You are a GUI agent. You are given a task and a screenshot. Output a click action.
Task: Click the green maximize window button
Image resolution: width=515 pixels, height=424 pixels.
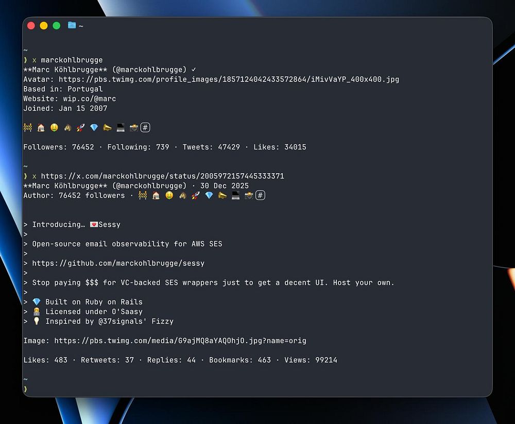click(x=57, y=26)
